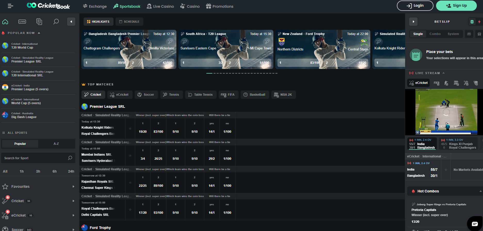Click the carousel pagination indicator bar

pyautogui.click(x=242, y=73)
